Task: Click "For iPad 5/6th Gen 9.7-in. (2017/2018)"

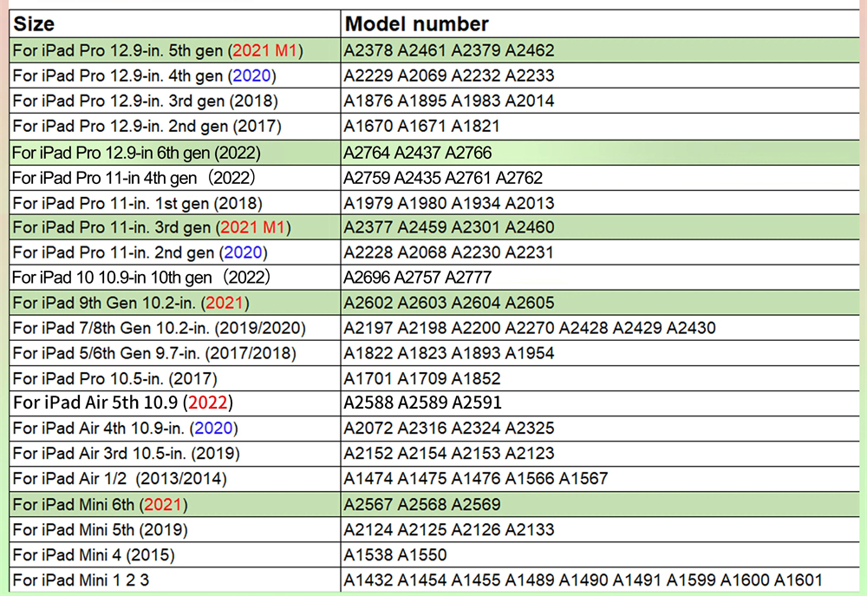Action: pos(154,353)
